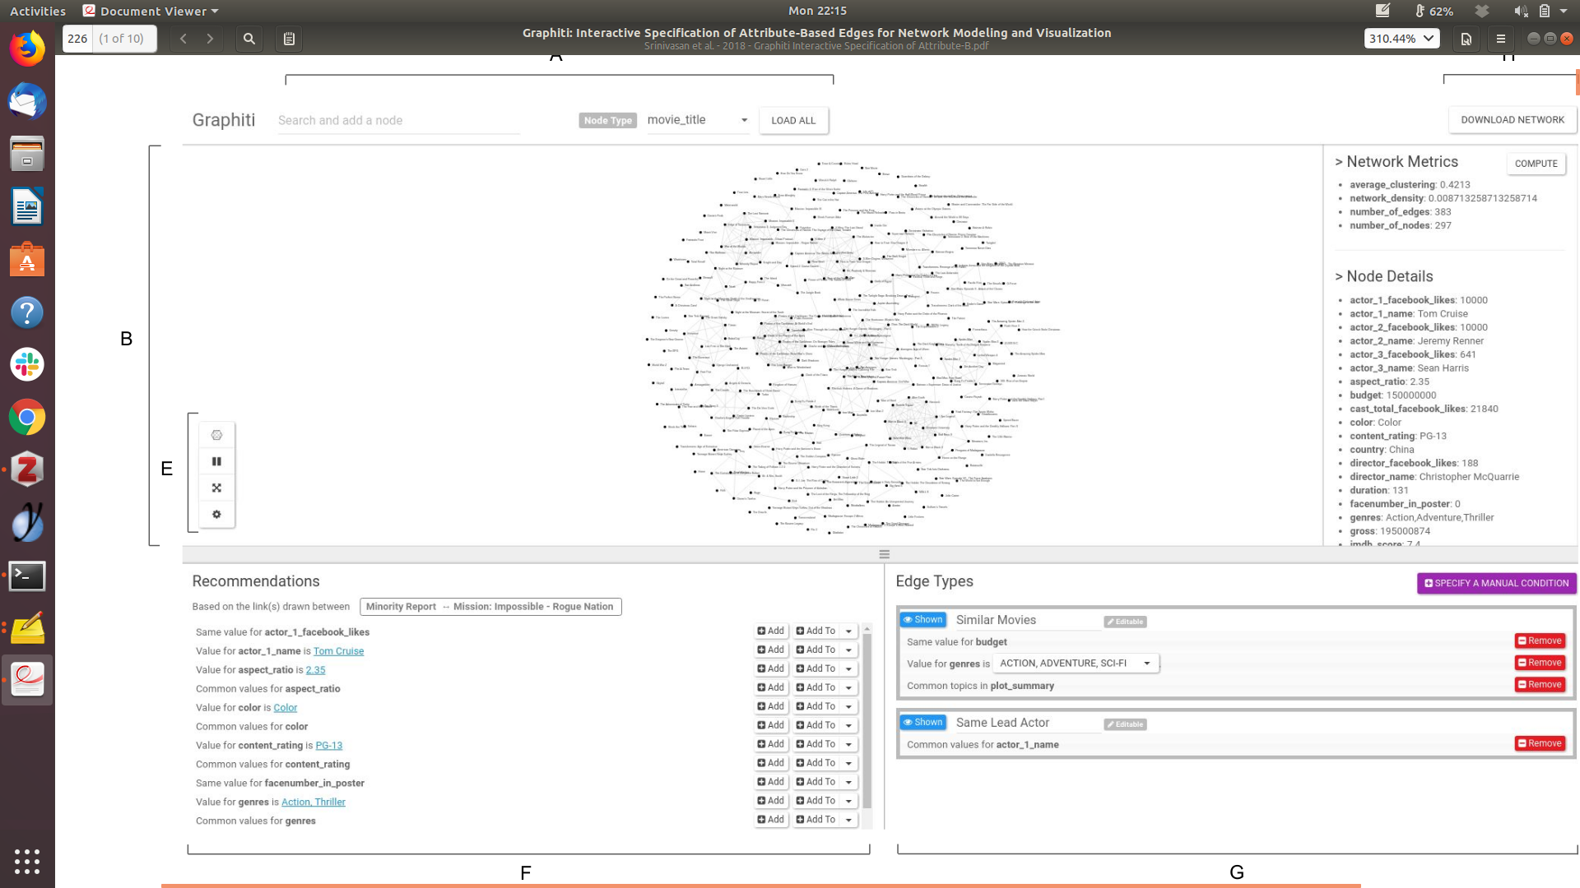Click the fit-to-screen expand icon
The height and width of the screenshot is (888, 1580).
click(x=216, y=488)
